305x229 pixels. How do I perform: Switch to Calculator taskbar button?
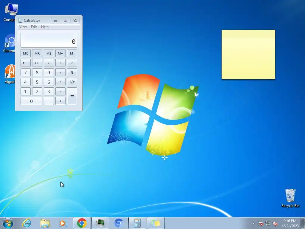tap(137, 223)
